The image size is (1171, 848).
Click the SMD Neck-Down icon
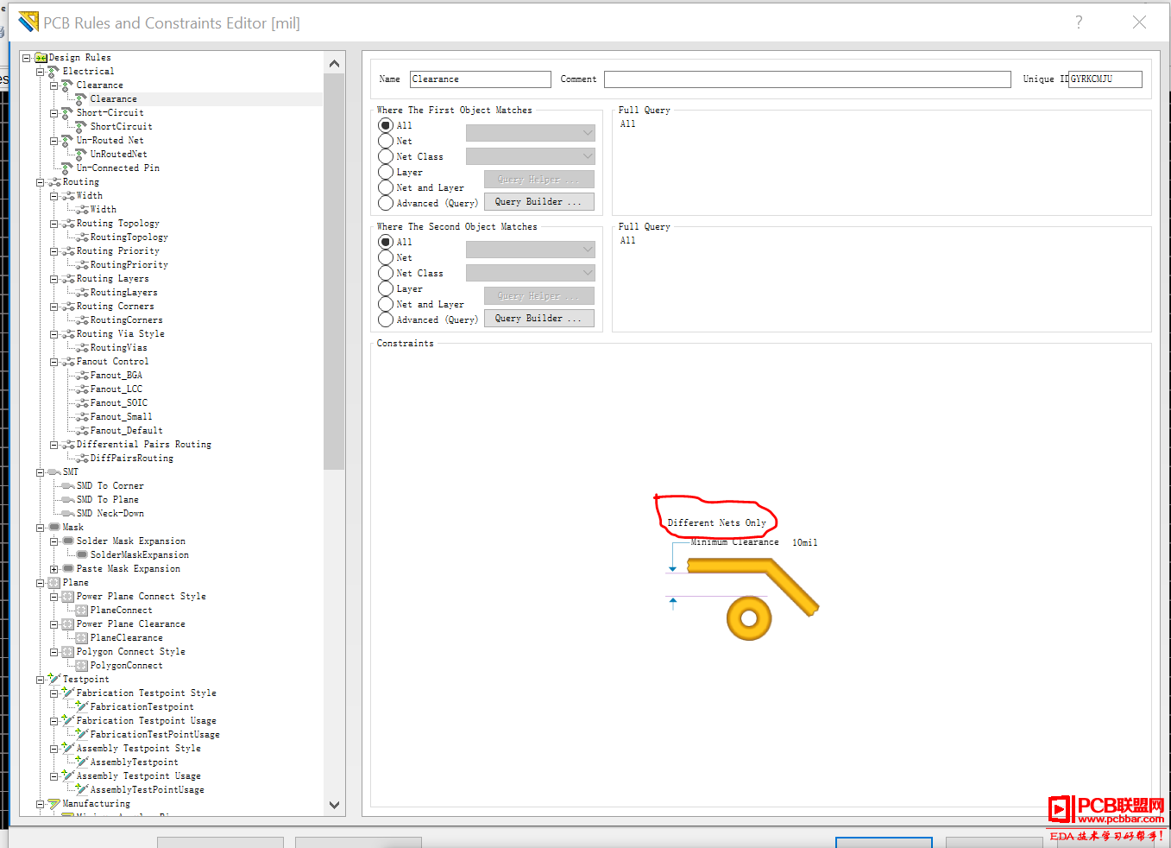coord(68,514)
